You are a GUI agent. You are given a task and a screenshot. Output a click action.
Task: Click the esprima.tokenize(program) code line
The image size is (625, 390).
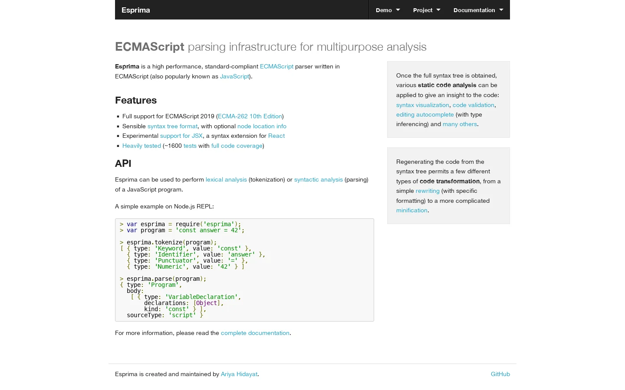[x=168, y=242]
